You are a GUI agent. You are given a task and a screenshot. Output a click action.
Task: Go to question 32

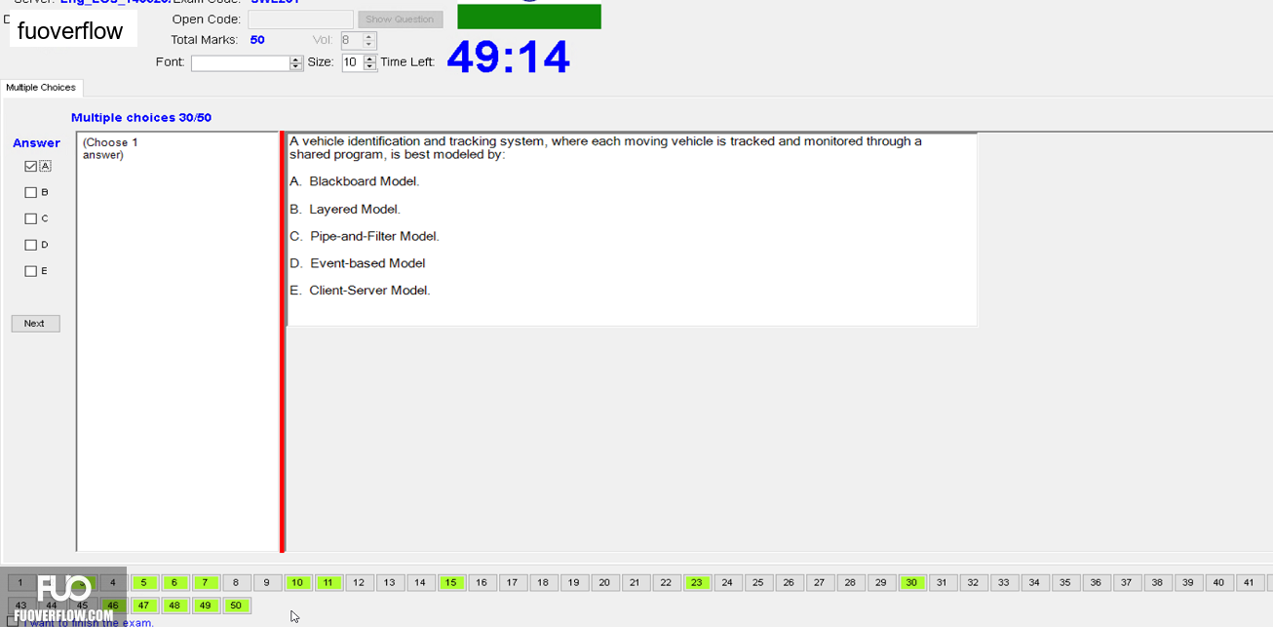pyautogui.click(x=973, y=583)
